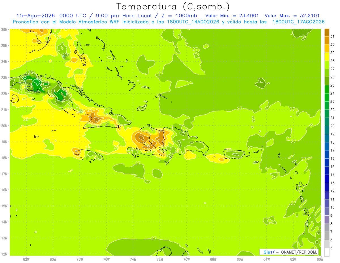Click the 64W longitude axis label
The width and height of the screenshot is (340, 263).
[x=267, y=259]
